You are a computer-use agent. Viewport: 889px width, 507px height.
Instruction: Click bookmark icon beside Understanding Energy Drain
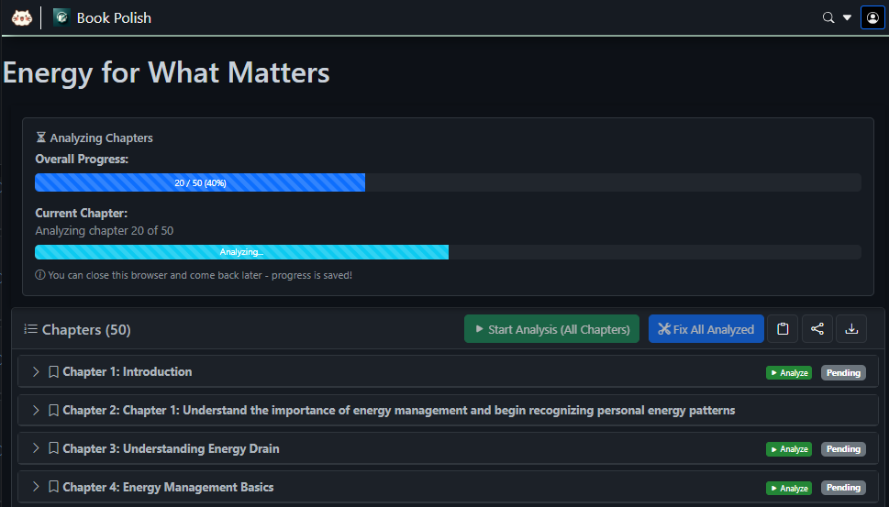[53, 449]
